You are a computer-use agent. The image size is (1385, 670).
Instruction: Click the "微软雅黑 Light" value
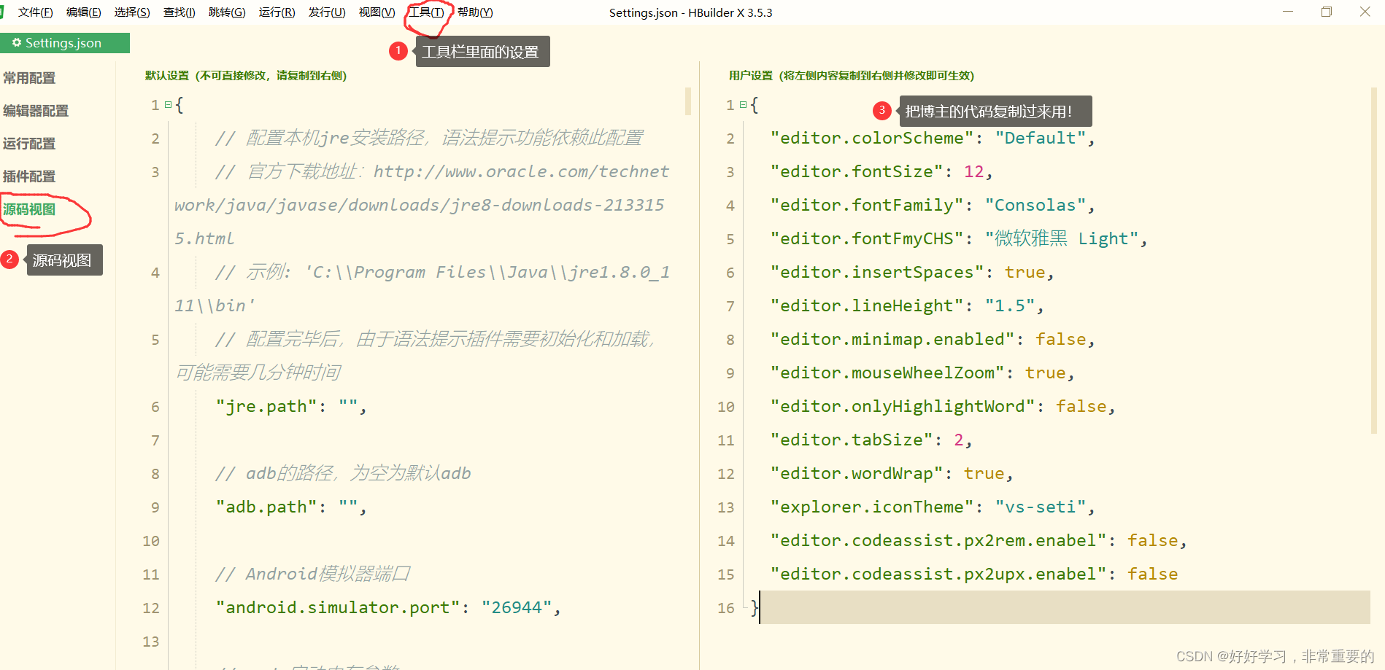(x=1061, y=239)
